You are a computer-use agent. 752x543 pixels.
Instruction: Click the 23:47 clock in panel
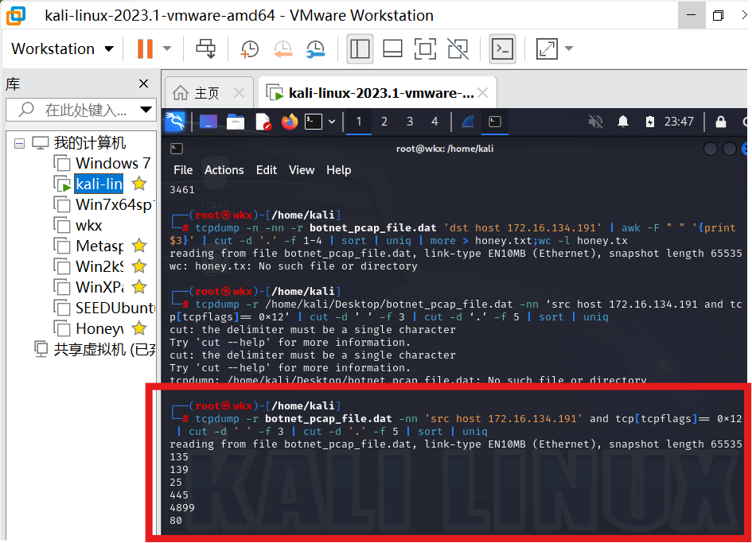pos(679,122)
